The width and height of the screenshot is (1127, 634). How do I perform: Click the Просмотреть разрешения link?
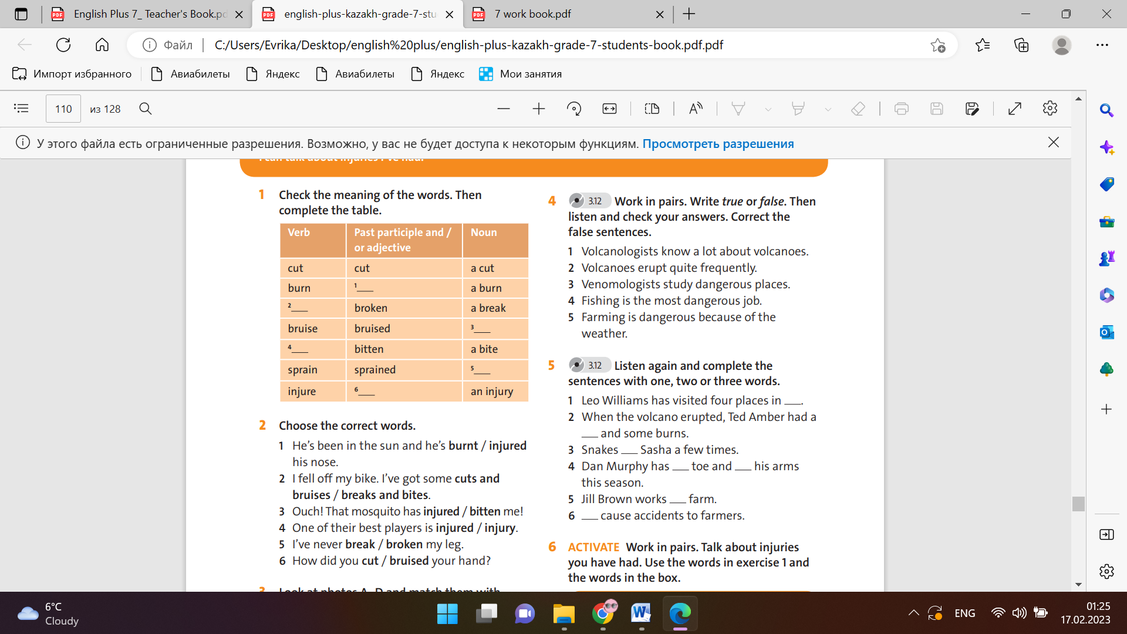(x=718, y=144)
